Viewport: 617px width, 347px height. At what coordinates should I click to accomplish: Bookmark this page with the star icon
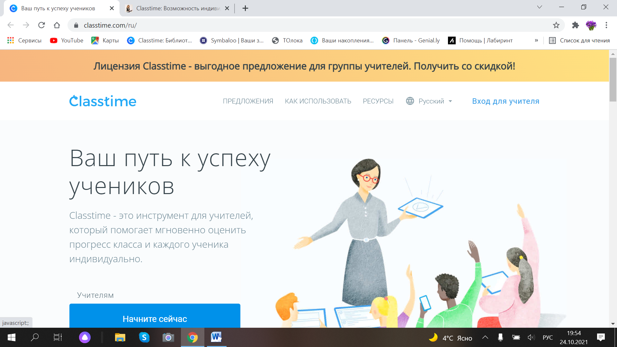click(x=556, y=25)
